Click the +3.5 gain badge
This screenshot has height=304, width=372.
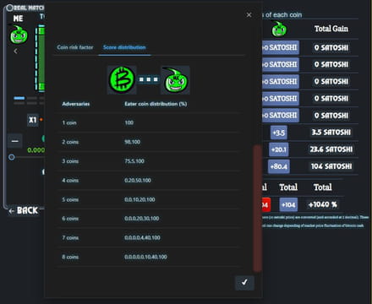click(x=279, y=133)
